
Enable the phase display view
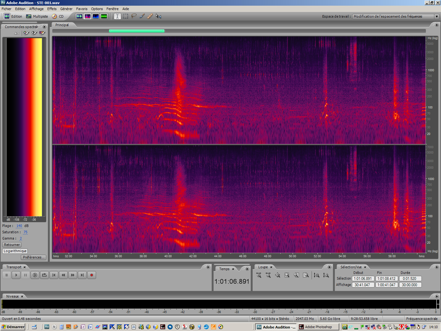(104, 16)
